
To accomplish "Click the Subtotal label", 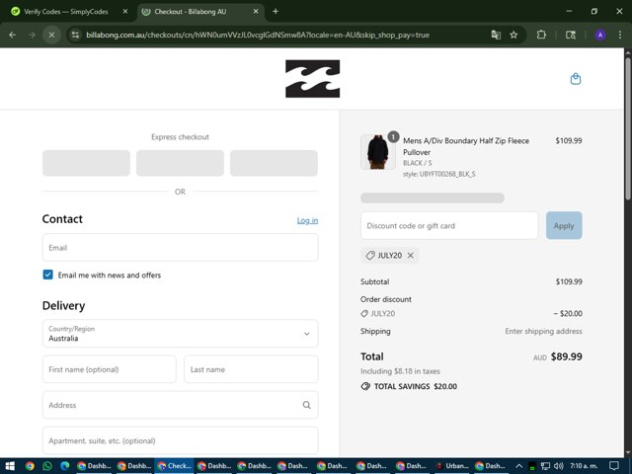I will pos(375,281).
